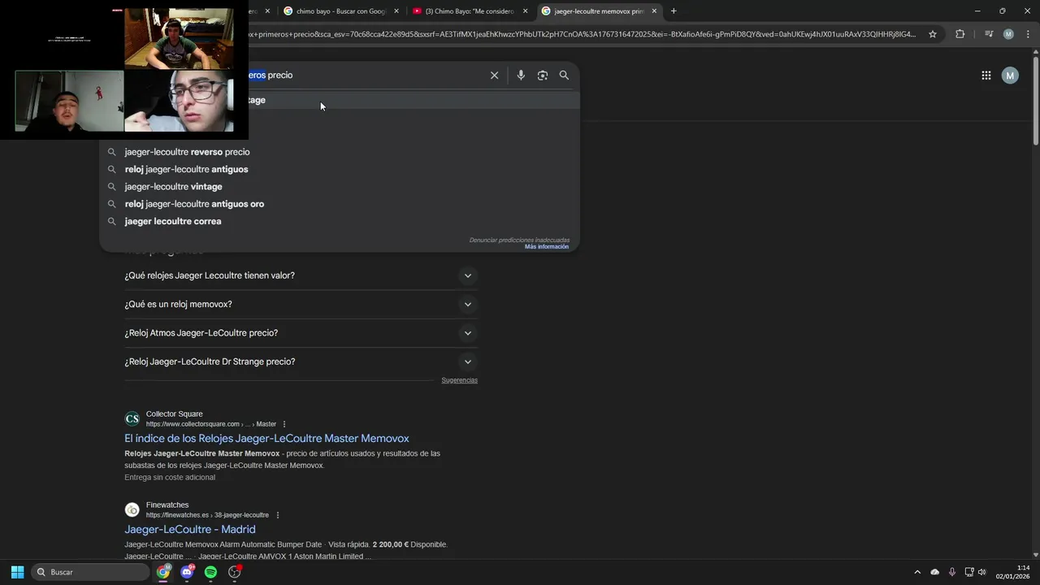Click the Windows taskbar 'Buscar' search box

(91, 572)
